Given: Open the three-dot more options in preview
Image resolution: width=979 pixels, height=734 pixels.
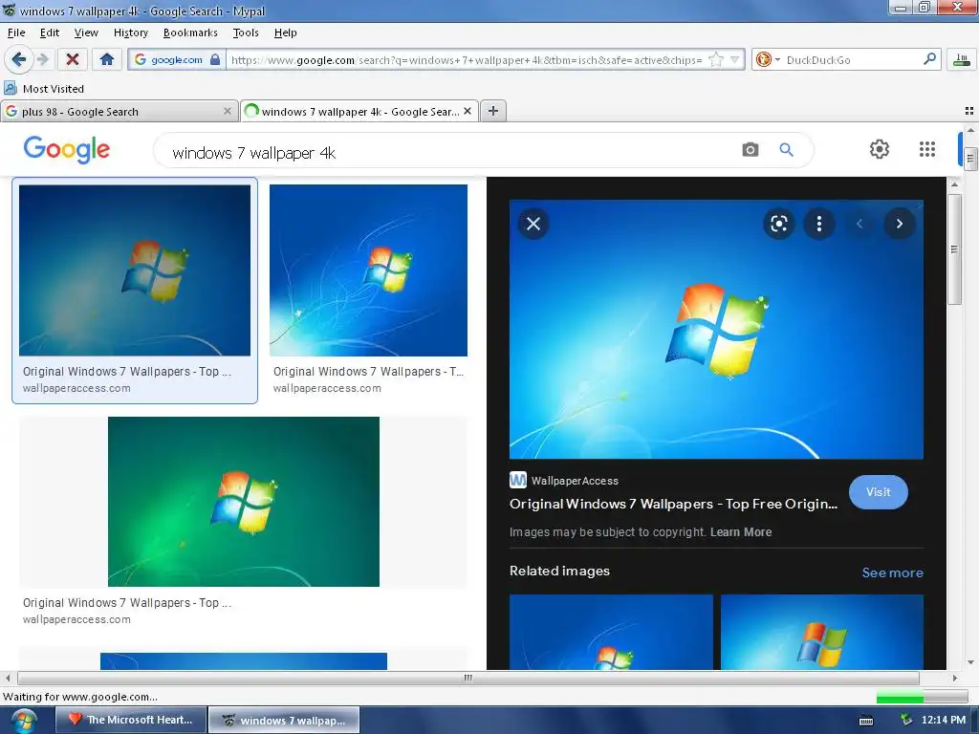Looking at the screenshot, I should click(818, 224).
